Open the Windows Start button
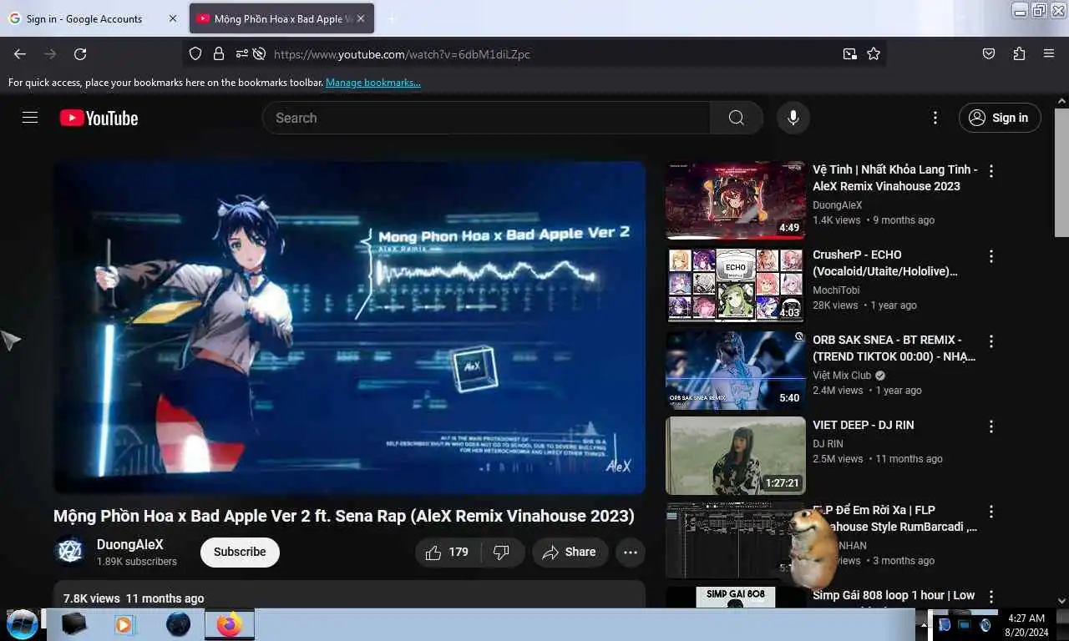Viewport: 1069px width, 641px height. [22, 624]
